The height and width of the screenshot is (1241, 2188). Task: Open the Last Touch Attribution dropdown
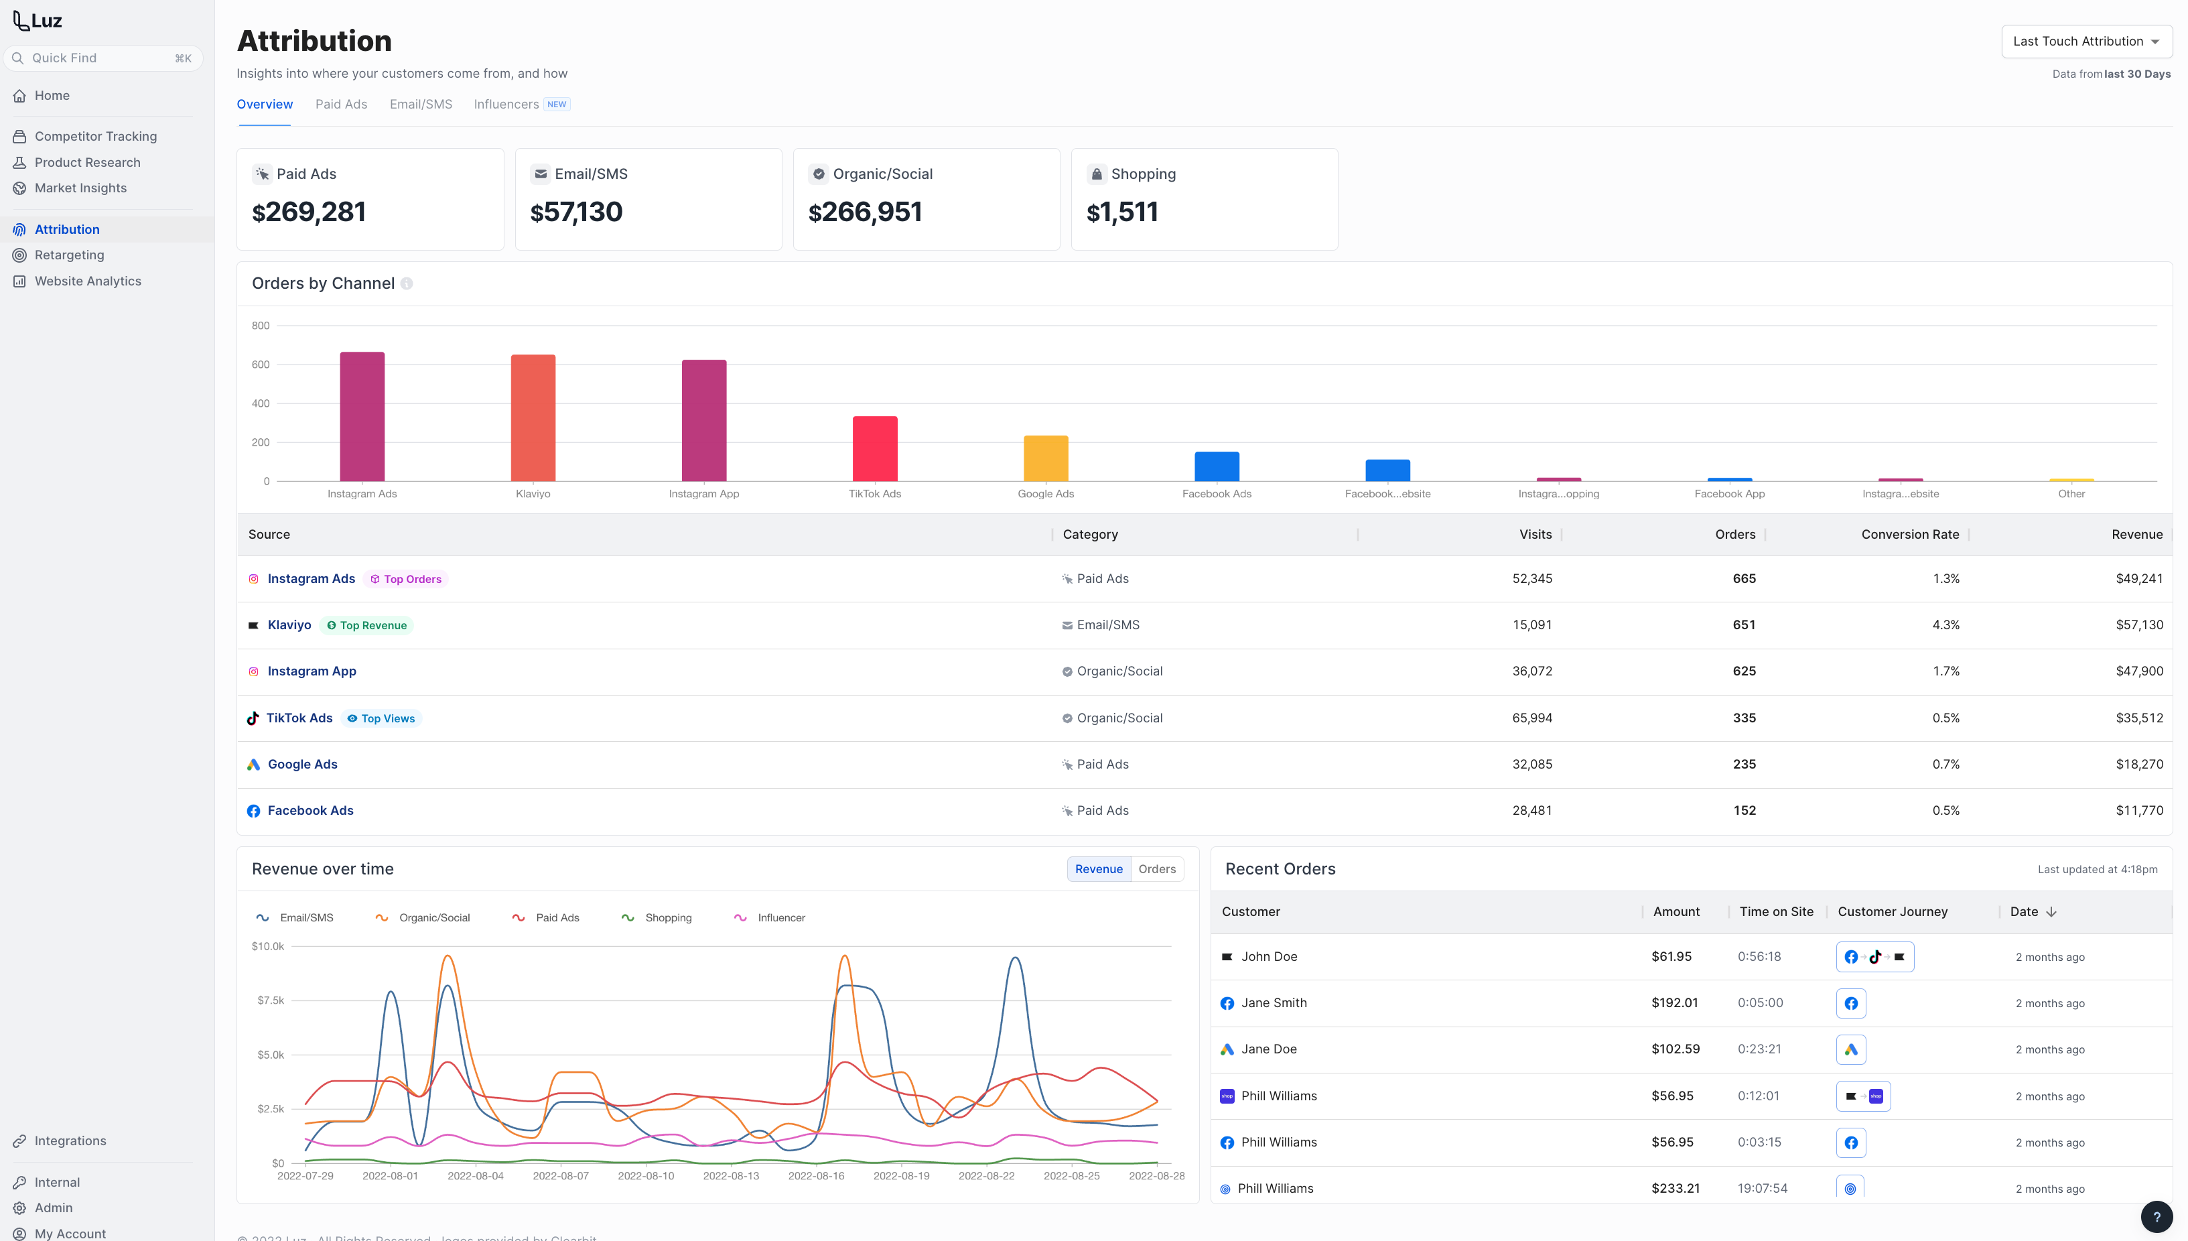2086,40
